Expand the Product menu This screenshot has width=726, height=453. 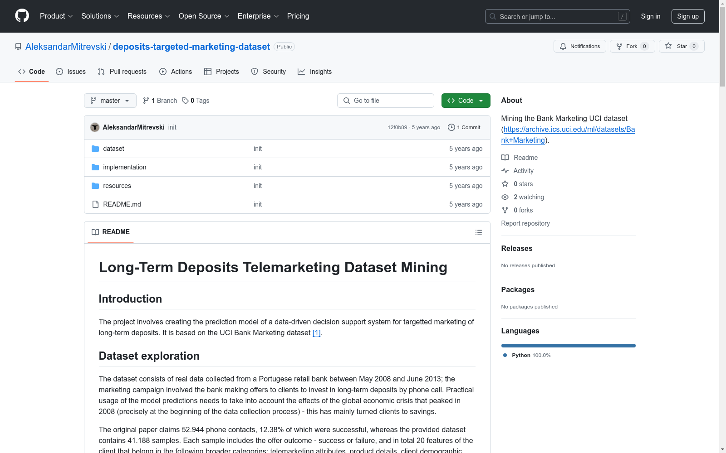[56, 16]
